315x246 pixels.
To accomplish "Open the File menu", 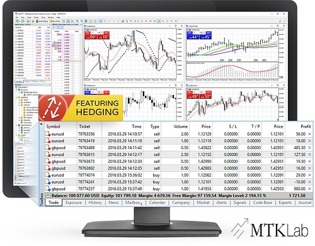I will point(17,18).
